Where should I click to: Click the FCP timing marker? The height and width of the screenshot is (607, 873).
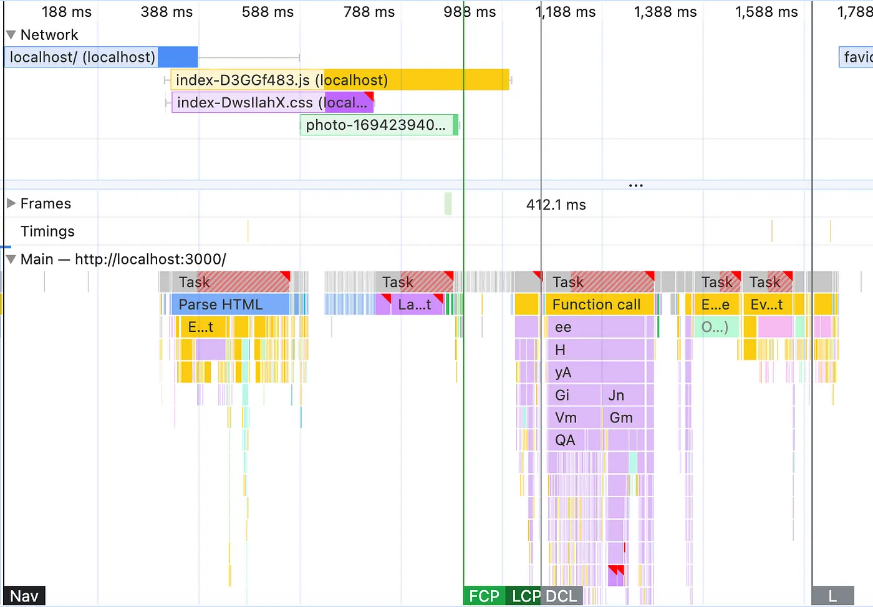tap(484, 596)
